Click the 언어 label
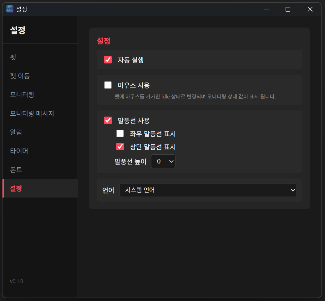Screen dimensions: 325x301 tap(108, 190)
